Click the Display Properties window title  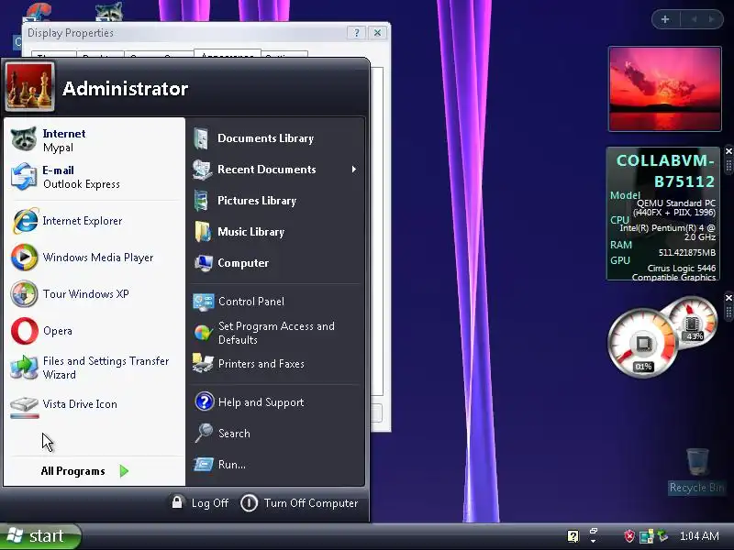(71, 33)
